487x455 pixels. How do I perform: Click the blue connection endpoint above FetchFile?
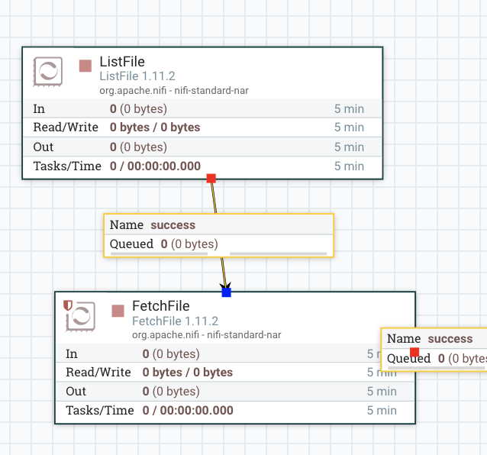tap(226, 292)
